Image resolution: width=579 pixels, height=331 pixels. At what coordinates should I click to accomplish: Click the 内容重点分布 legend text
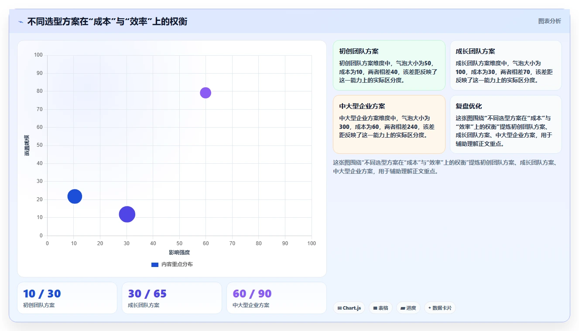(x=177, y=264)
